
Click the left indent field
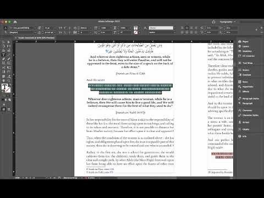click(212, 28)
